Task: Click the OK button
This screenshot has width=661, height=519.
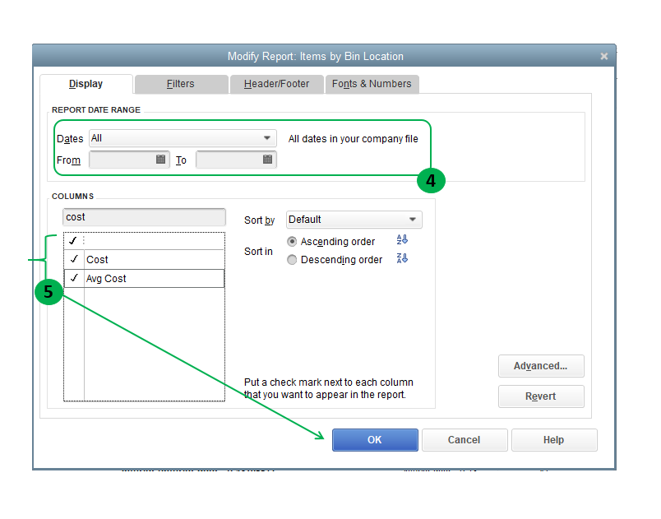Action: pos(375,440)
